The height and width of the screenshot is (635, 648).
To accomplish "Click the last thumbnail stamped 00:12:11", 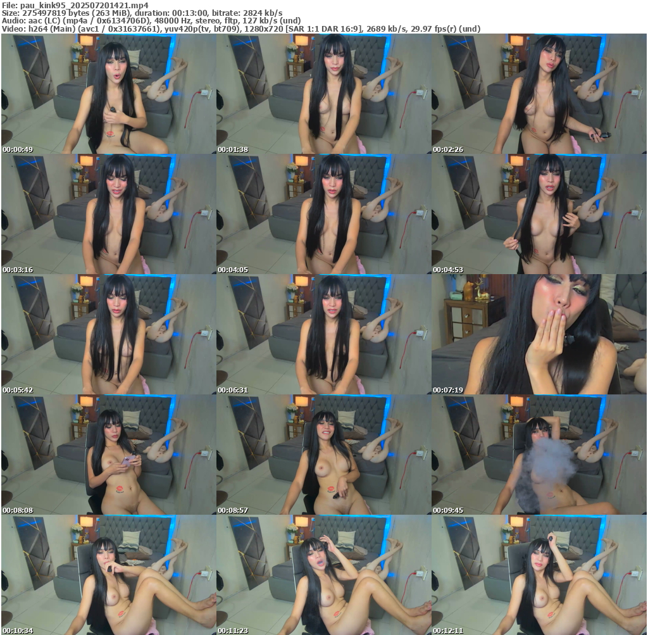I will [x=539, y=575].
